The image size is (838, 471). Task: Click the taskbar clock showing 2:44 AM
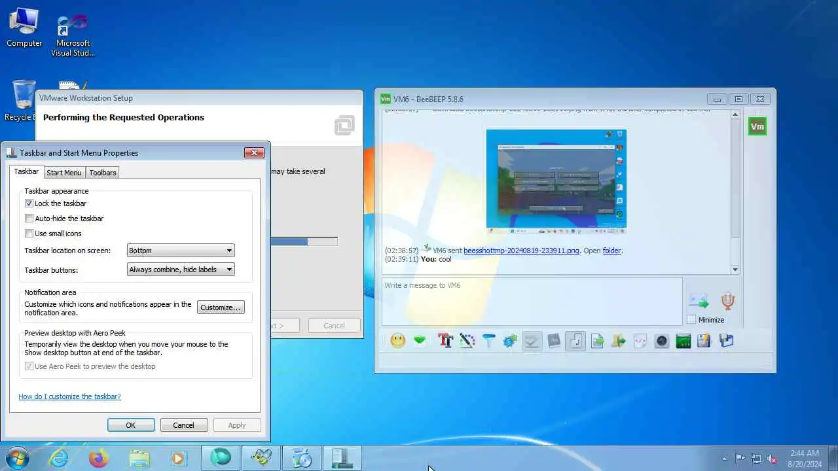point(804,459)
